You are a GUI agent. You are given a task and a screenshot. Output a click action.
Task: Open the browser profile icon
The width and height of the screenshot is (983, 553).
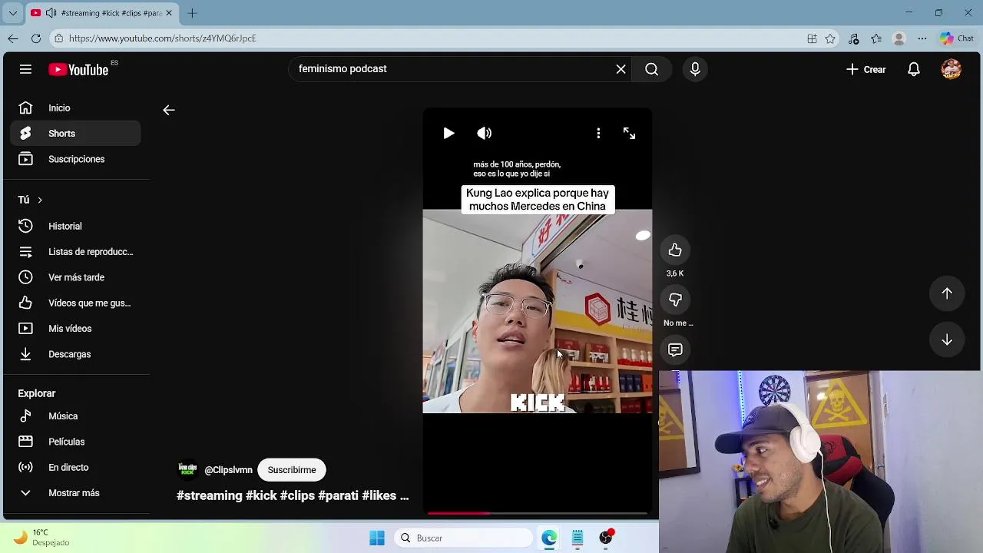coord(899,38)
